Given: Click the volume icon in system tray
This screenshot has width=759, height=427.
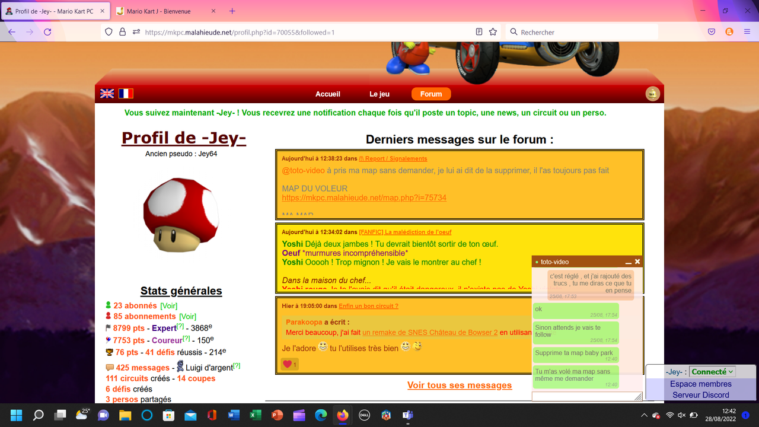Looking at the screenshot, I should pyautogui.click(x=682, y=415).
